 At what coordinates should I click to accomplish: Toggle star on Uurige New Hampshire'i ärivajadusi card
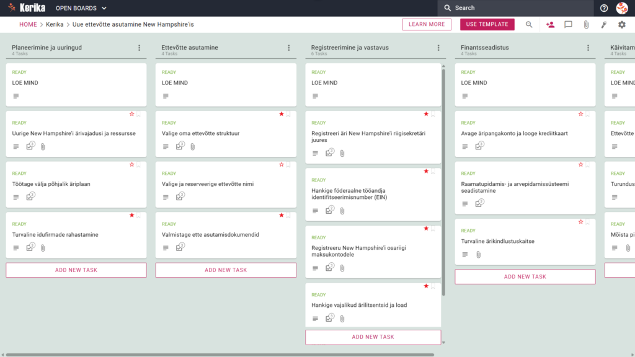click(131, 114)
